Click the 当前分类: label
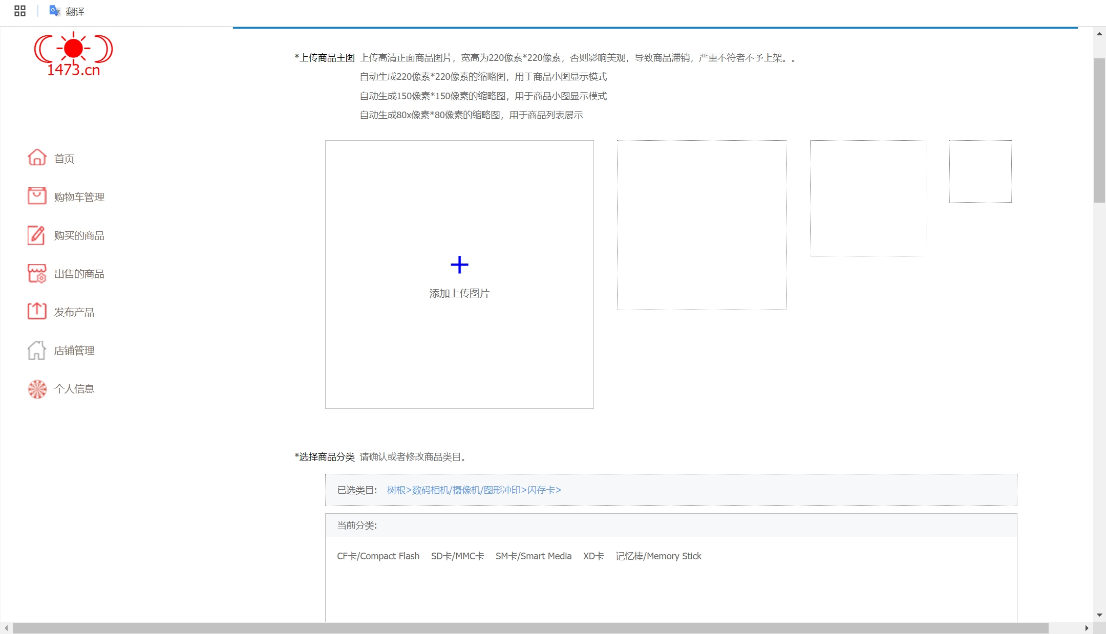Image resolution: width=1106 pixels, height=634 pixels. point(357,526)
